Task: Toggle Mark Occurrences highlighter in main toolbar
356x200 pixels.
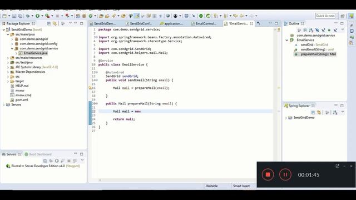Action: [x=137, y=16]
